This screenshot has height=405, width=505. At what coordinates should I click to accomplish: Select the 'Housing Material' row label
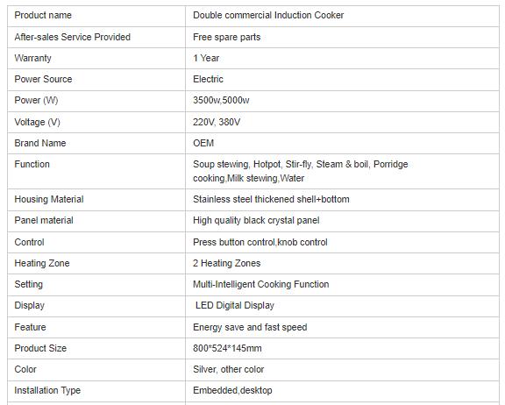(49, 199)
